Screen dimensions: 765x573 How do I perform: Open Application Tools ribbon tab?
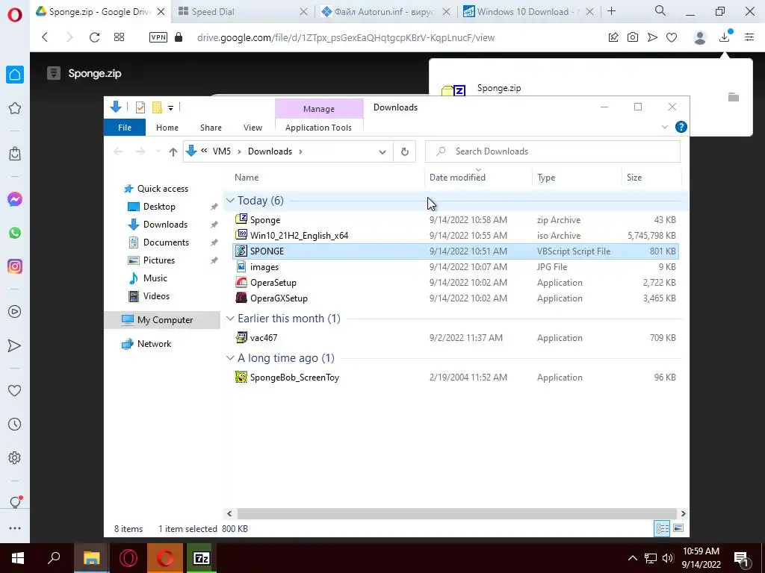pyautogui.click(x=318, y=127)
